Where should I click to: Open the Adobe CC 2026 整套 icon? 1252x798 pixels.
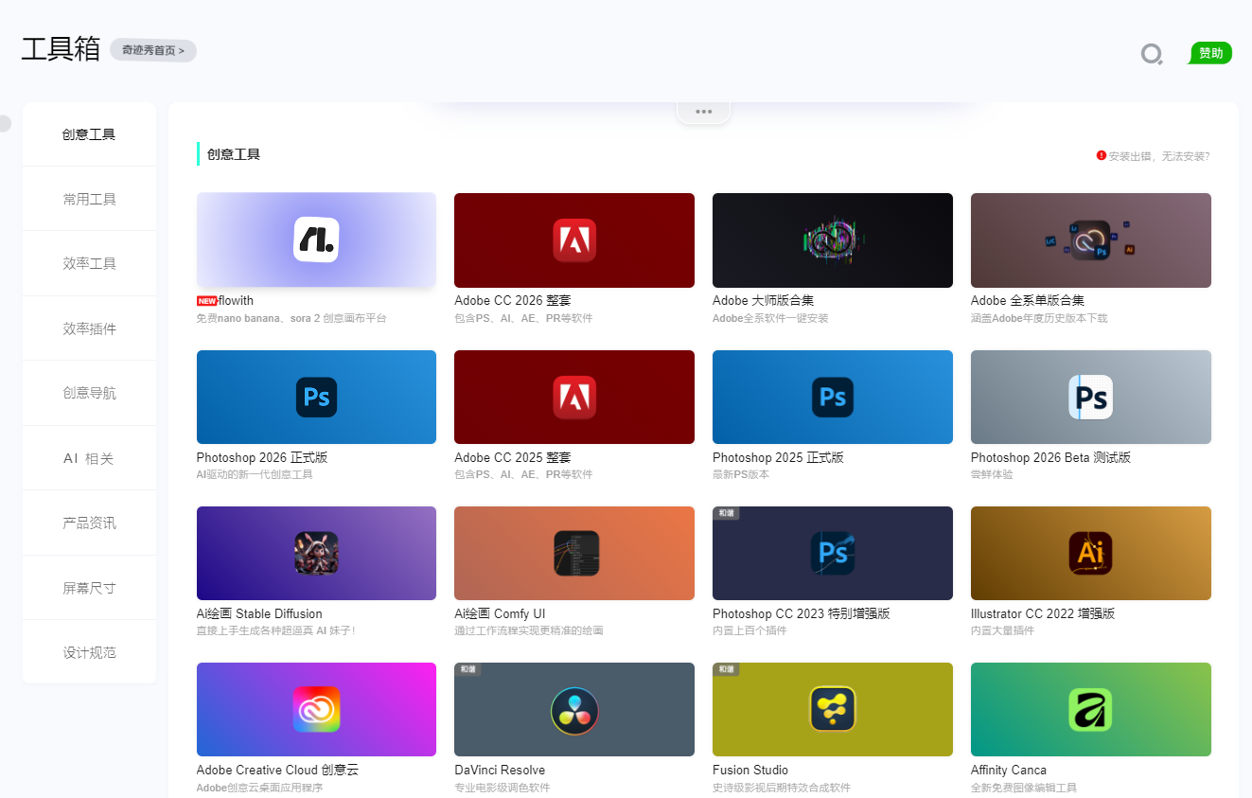pyautogui.click(x=574, y=239)
